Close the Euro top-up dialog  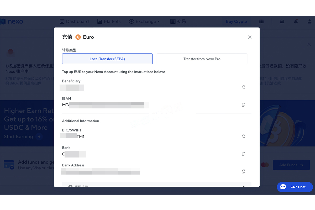tap(250, 37)
